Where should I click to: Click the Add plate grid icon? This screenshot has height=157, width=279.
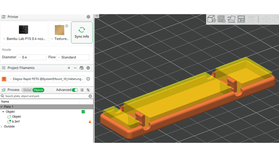click(221, 19)
